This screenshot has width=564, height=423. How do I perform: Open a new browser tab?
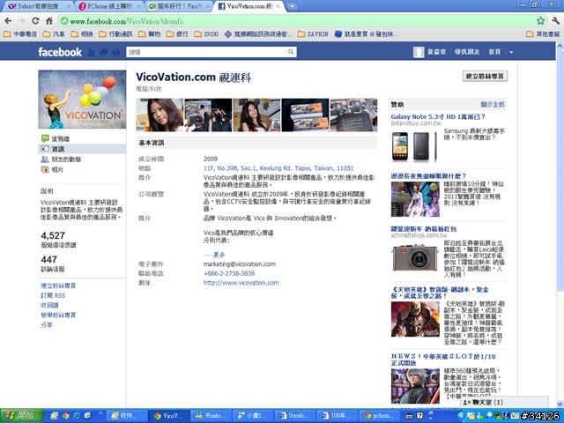293,6
